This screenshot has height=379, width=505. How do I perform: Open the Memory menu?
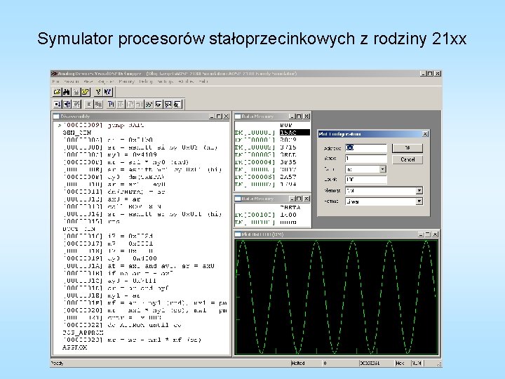[x=126, y=81]
